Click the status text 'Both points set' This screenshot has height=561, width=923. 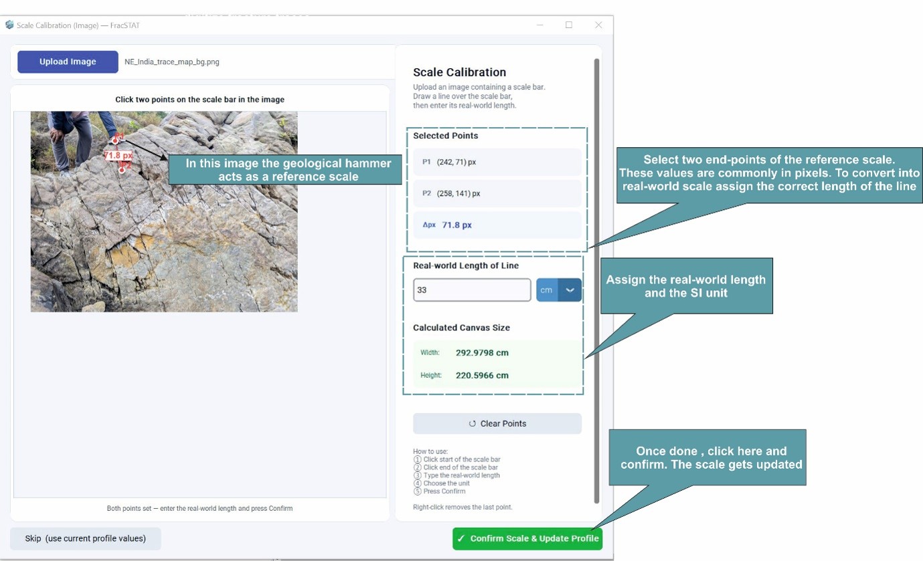pos(199,508)
